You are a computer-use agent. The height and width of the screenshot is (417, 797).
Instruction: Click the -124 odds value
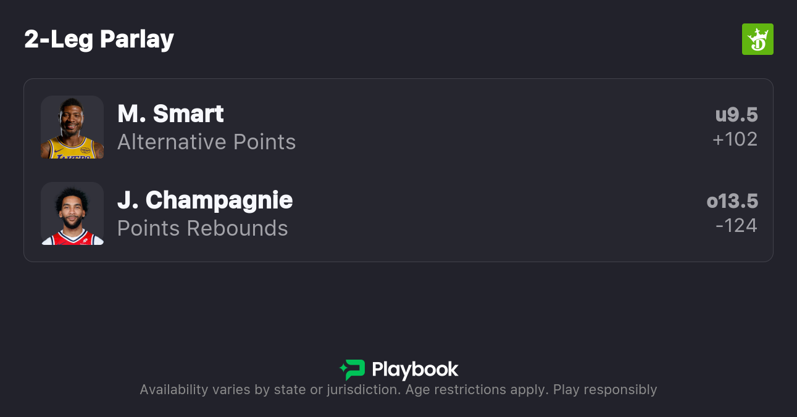point(736,226)
